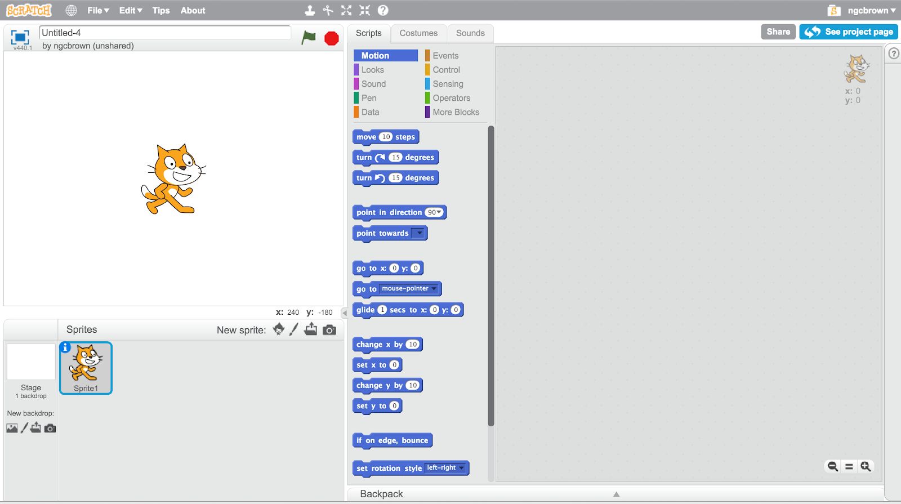
Task: Click the red stop sign
Action: [x=332, y=38]
